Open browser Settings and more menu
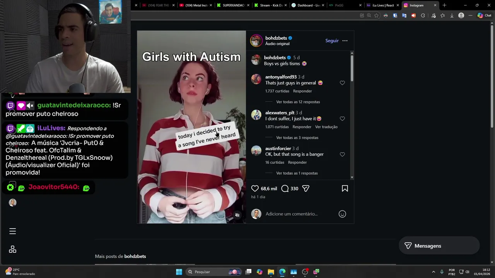 [x=470, y=15]
